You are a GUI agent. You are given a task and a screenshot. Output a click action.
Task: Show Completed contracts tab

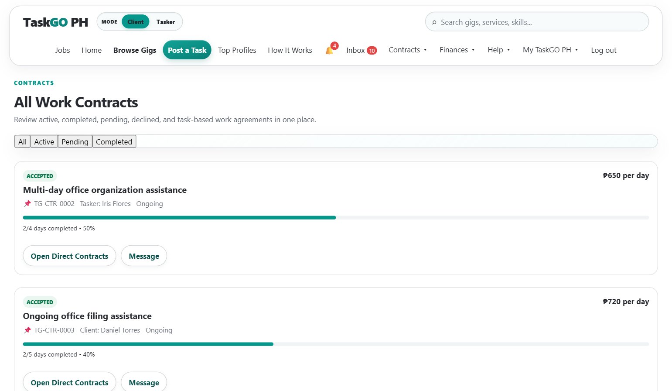click(114, 141)
